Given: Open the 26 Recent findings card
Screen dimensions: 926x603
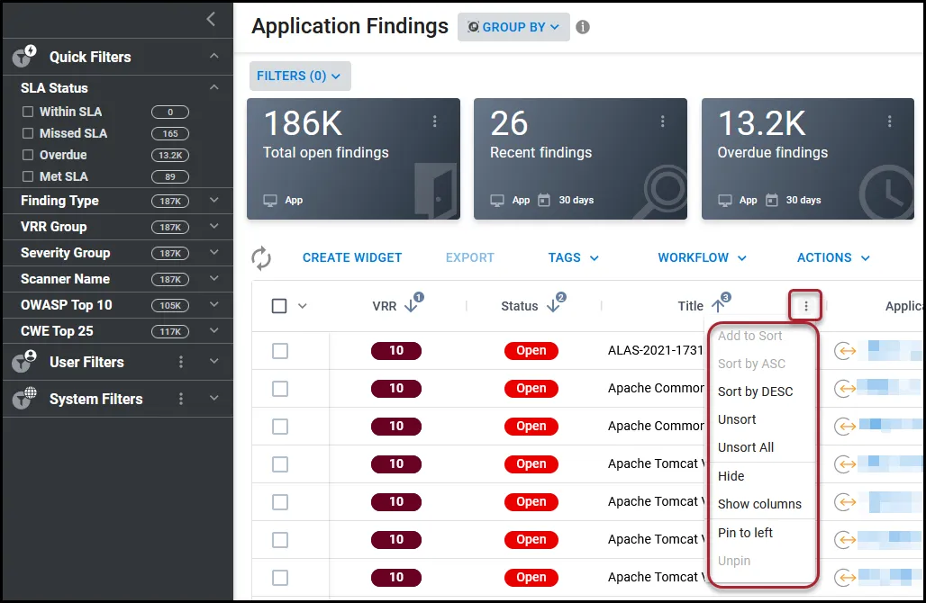Looking at the screenshot, I should click(x=580, y=158).
